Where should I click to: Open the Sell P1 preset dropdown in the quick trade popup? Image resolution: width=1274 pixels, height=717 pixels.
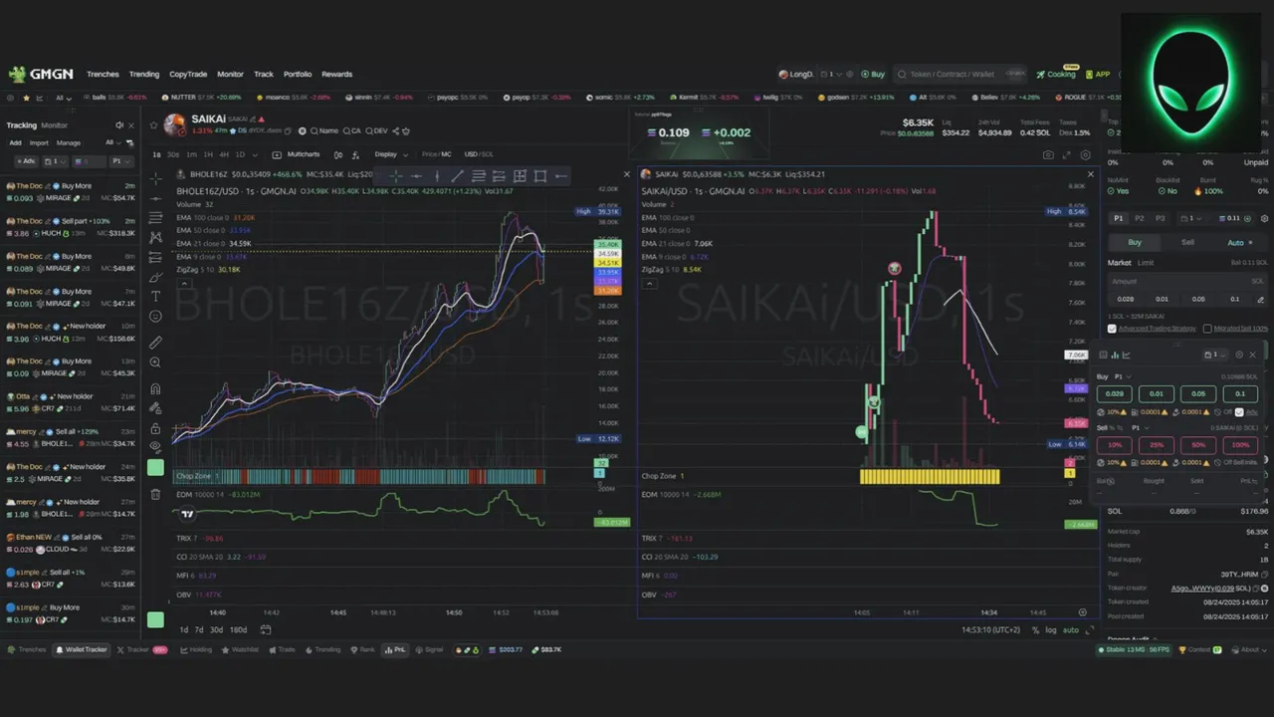pos(1140,427)
